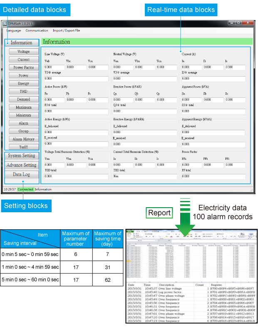Open the Alarm History page

pos(23,139)
